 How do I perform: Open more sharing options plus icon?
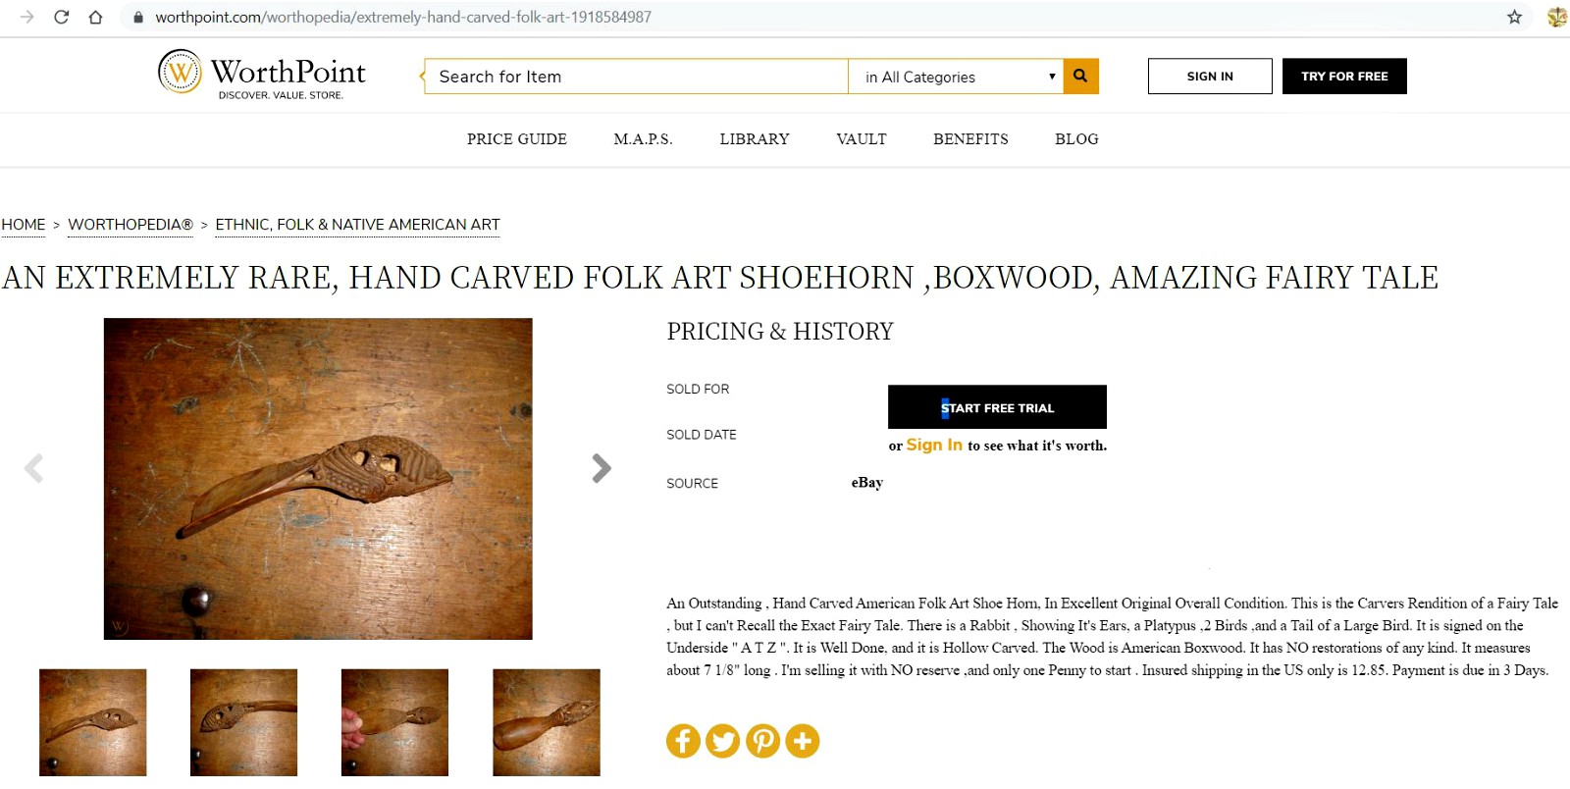(803, 741)
